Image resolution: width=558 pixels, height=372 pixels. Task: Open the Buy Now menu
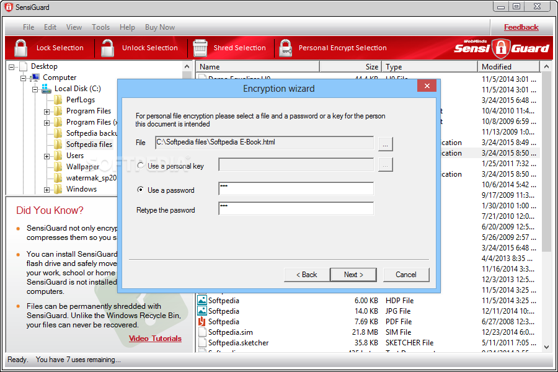click(160, 27)
